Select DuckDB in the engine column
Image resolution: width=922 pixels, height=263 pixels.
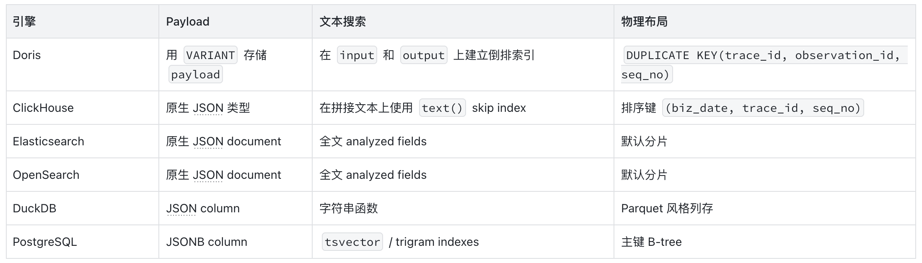[34, 209]
